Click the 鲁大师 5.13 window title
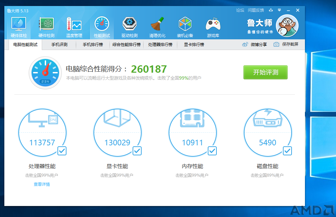 [x=18, y=11]
